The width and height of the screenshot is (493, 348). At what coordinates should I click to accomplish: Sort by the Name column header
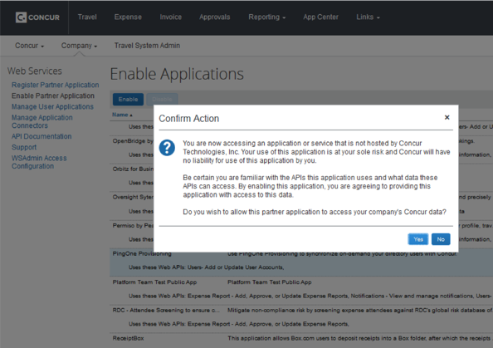pos(122,115)
